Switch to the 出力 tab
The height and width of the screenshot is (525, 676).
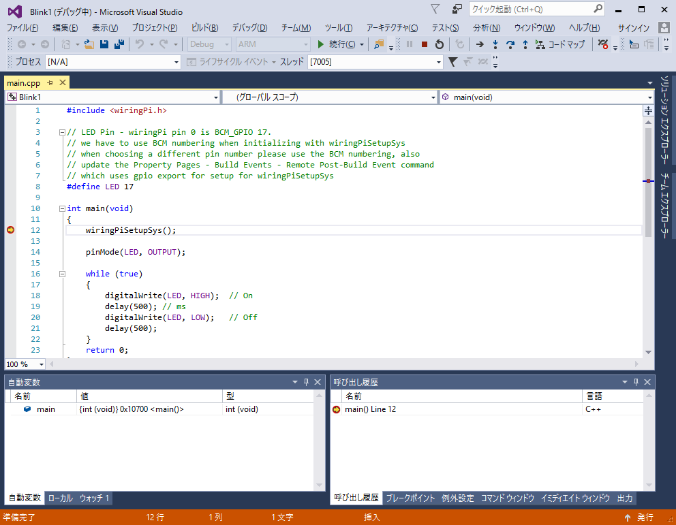pyautogui.click(x=625, y=498)
